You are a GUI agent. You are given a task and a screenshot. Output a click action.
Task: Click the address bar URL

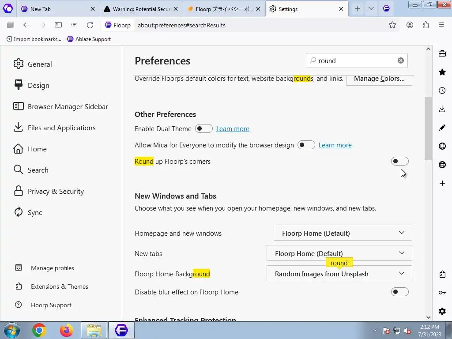pyautogui.click(x=181, y=25)
